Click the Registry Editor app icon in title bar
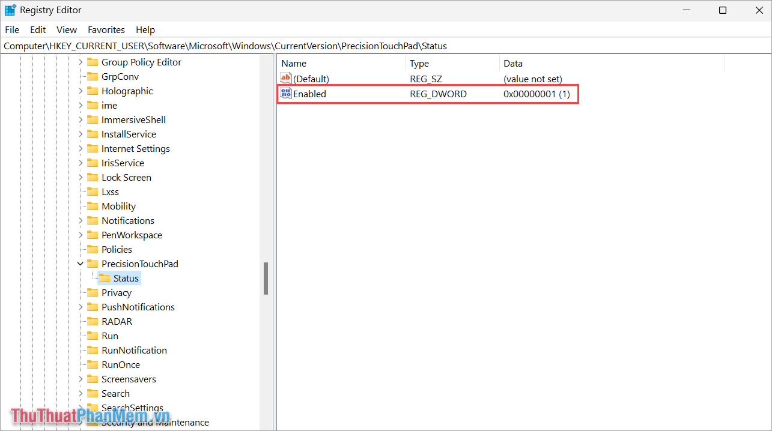This screenshot has width=772, height=431. point(10,10)
